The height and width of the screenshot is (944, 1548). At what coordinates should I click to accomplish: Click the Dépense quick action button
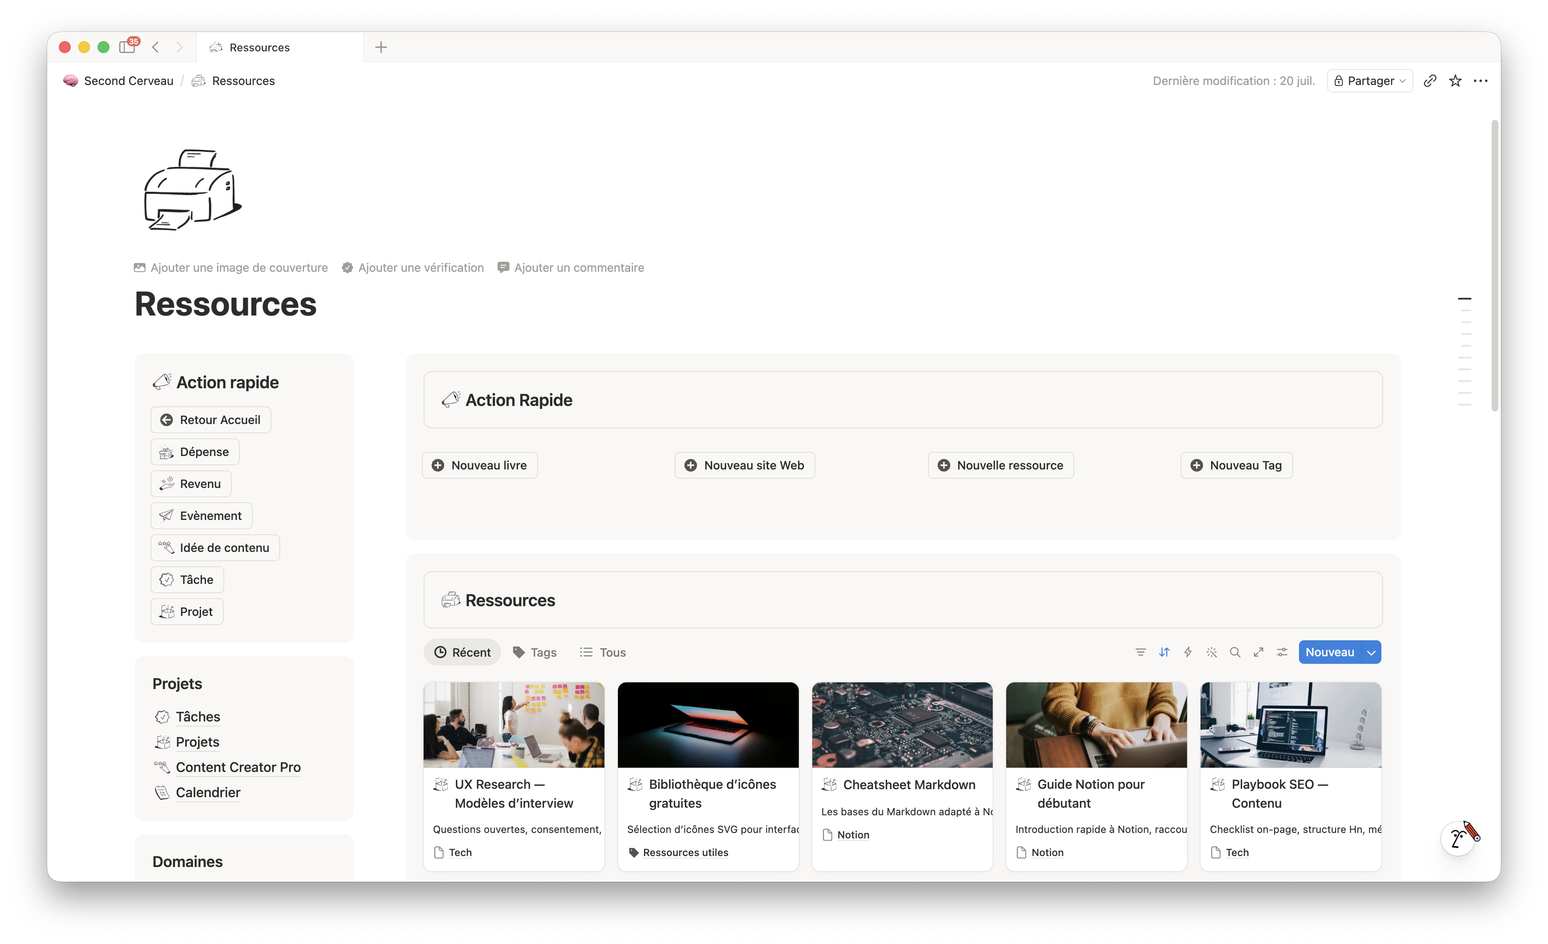point(195,451)
